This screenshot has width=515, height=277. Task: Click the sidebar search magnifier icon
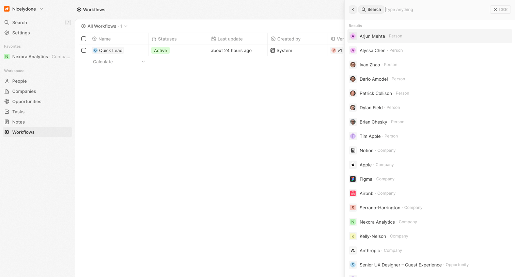(7, 22)
